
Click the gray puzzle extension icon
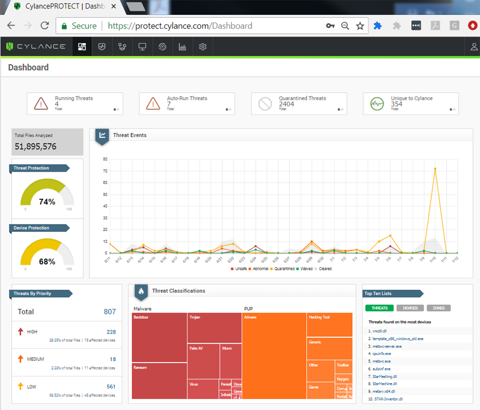tap(397, 26)
